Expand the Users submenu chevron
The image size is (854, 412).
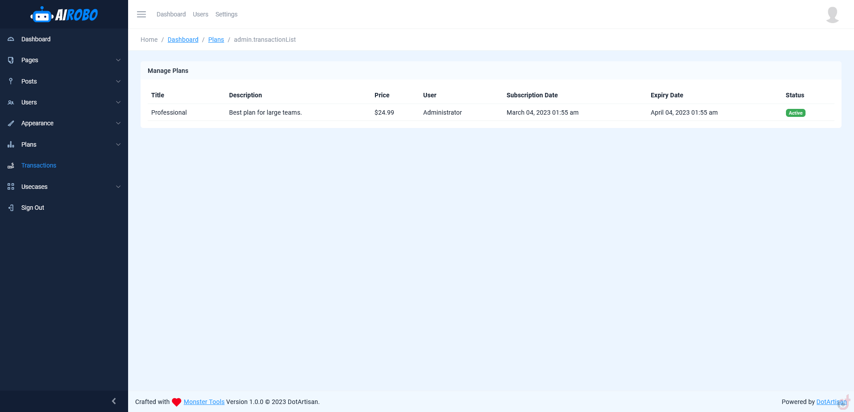point(118,102)
